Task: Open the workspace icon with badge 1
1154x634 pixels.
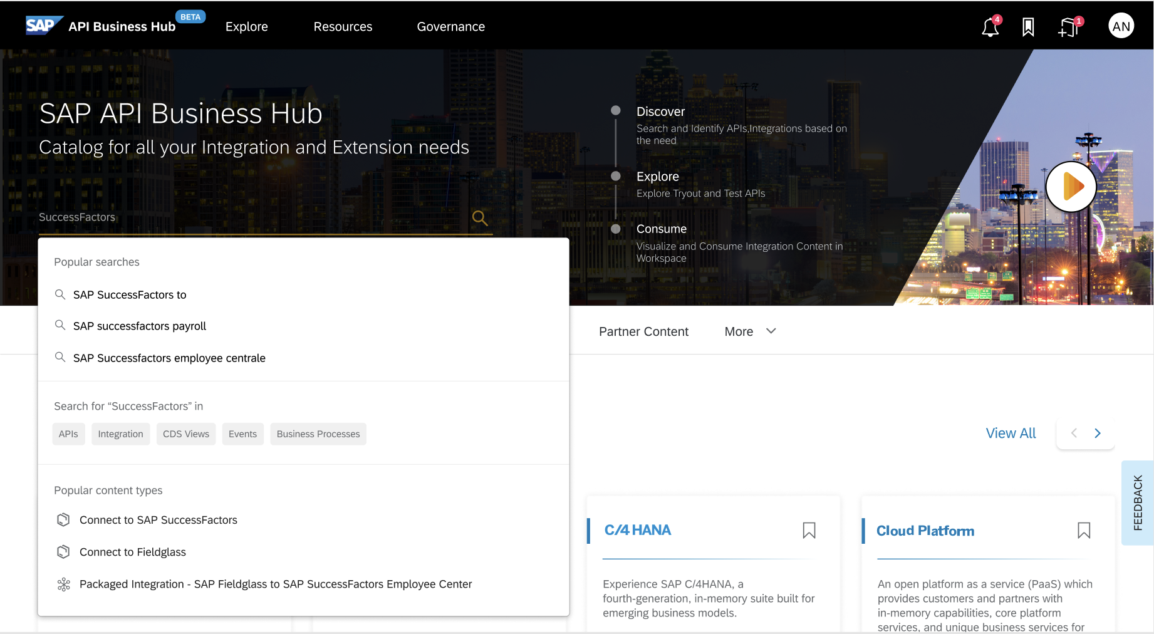Action: point(1068,26)
